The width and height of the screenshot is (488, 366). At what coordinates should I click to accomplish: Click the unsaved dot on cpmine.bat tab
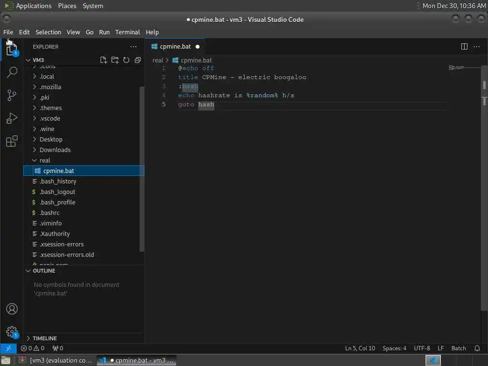pyautogui.click(x=197, y=47)
